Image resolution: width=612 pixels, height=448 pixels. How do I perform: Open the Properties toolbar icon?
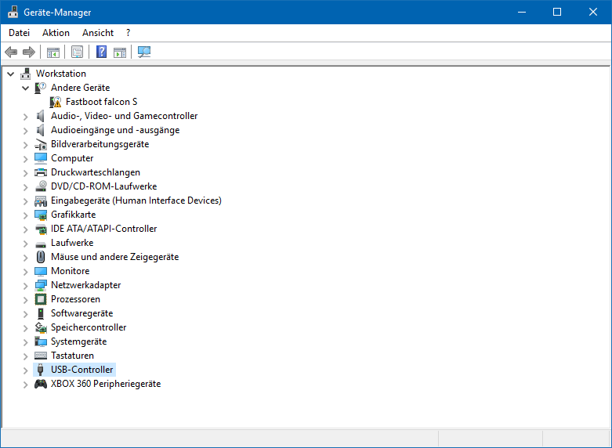(x=78, y=52)
